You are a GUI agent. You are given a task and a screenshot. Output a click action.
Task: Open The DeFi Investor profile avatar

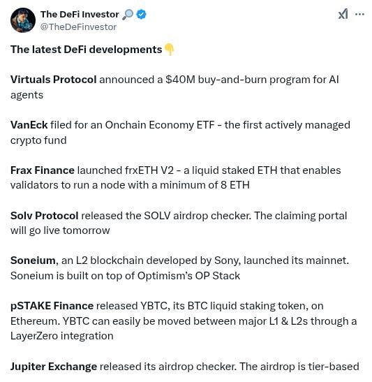23,20
